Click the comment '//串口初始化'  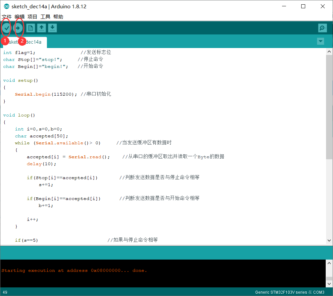96,94
